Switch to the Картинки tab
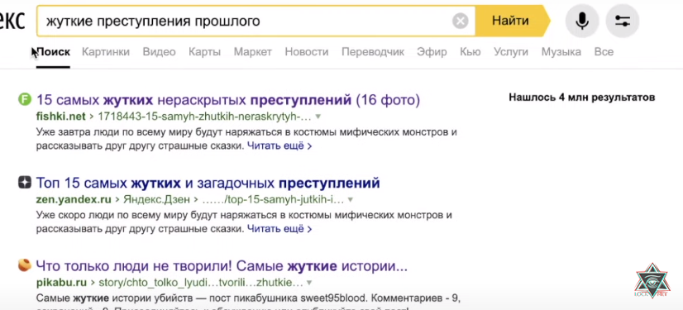683x310 pixels. click(x=106, y=52)
